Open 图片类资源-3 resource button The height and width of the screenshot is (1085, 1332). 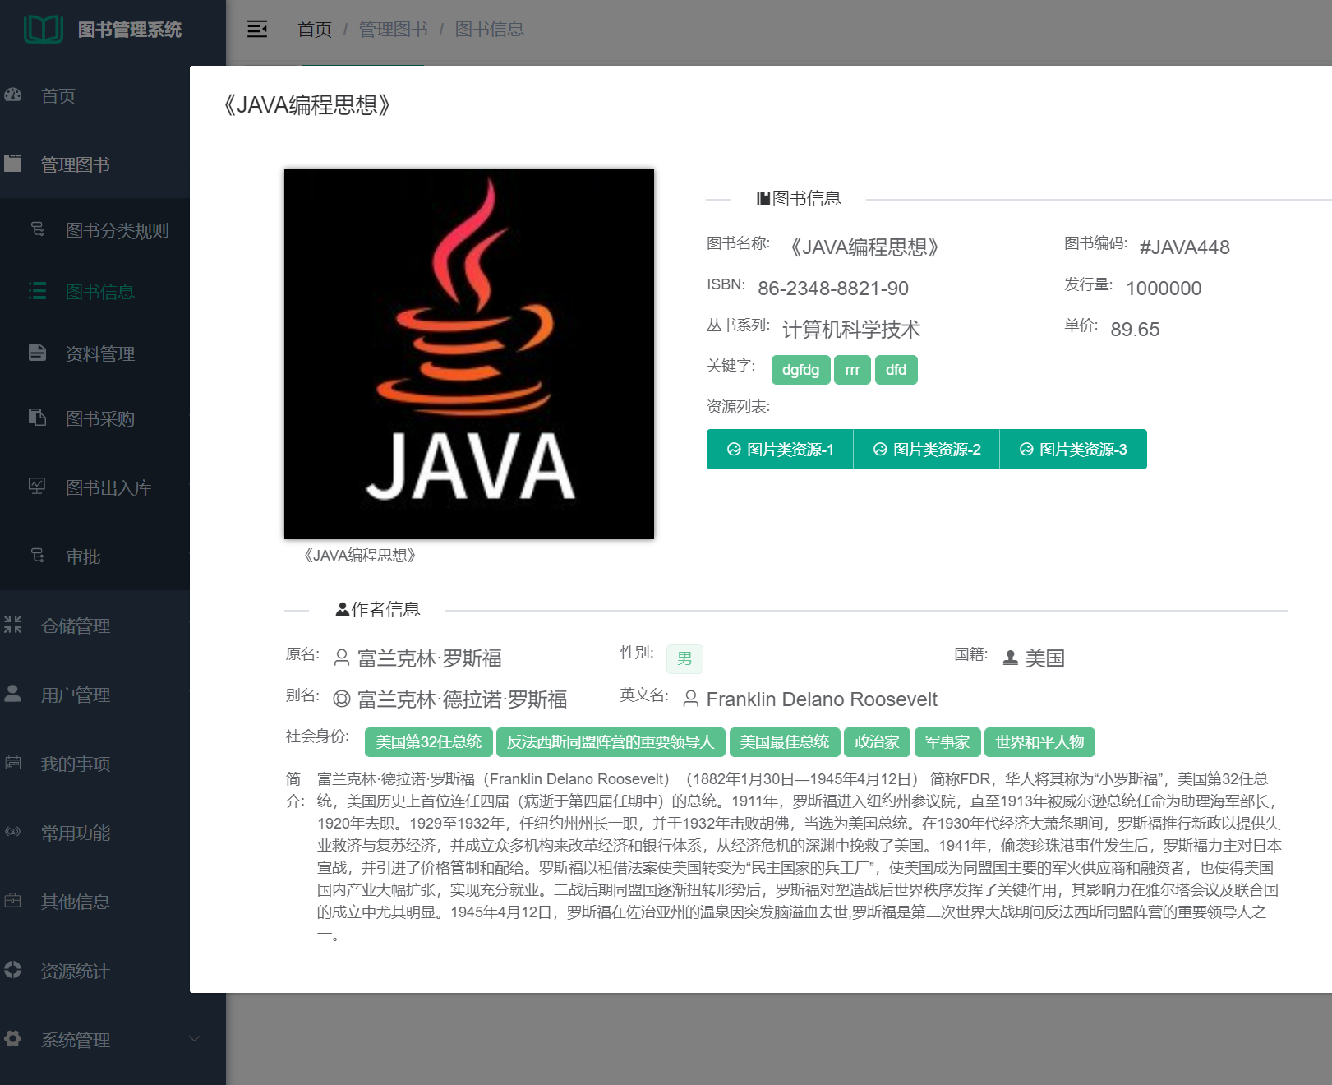pyautogui.click(x=1073, y=449)
